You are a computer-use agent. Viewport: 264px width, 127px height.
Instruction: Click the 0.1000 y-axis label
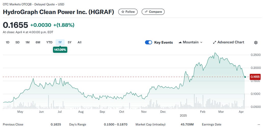(x=255, y=94)
